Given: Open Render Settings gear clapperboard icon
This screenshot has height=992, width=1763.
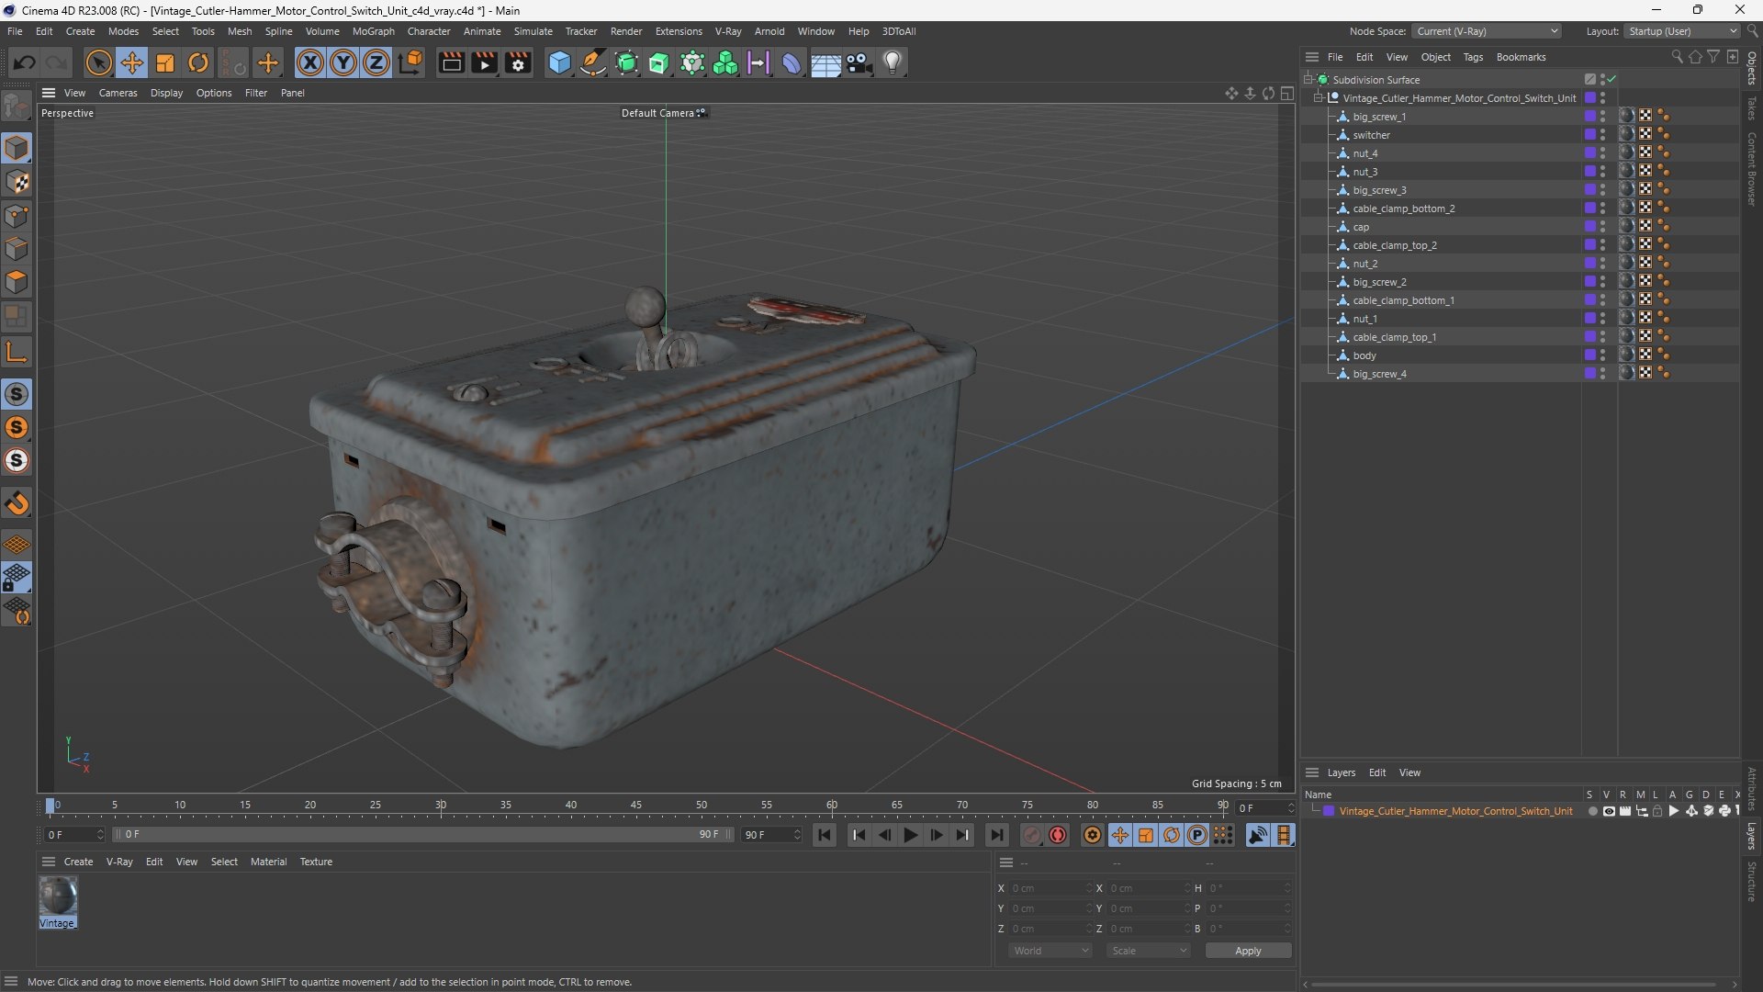Looking at the screenshot, I should coord(518,62).
